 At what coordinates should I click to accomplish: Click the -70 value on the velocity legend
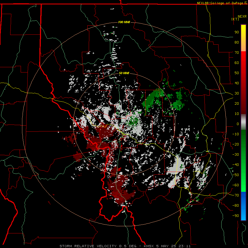[x=236, y=195]
